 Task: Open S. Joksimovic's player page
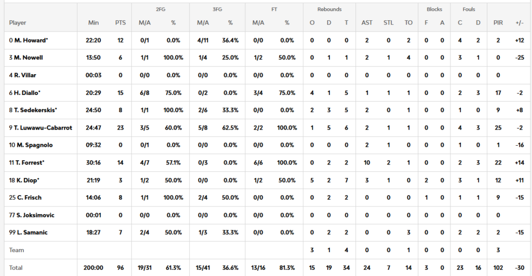pos(32,215)
